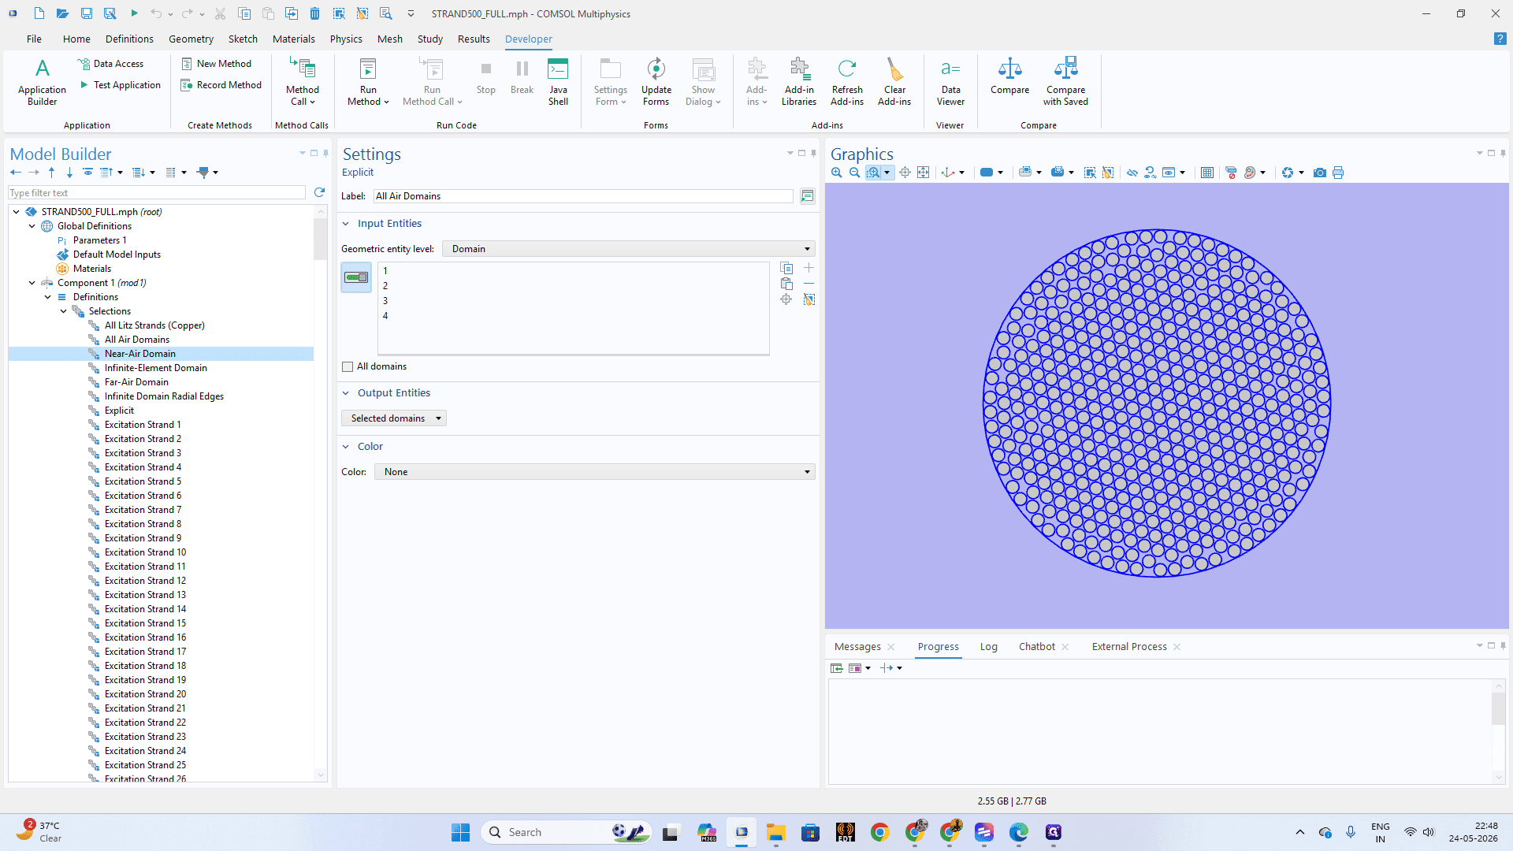Viewport: 1513px width, 851px height.
Task: Toggle the All domains checkbox
Action: (348, 366)
